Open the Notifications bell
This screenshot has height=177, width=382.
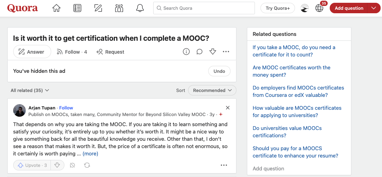140,8
